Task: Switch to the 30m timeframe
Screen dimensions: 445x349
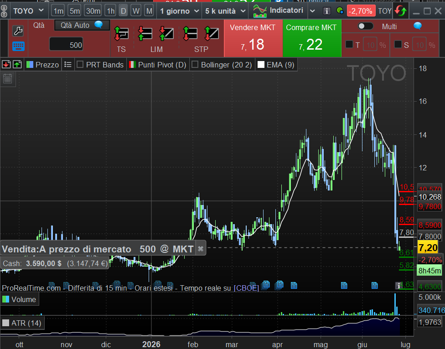Action: click(93, 11)
